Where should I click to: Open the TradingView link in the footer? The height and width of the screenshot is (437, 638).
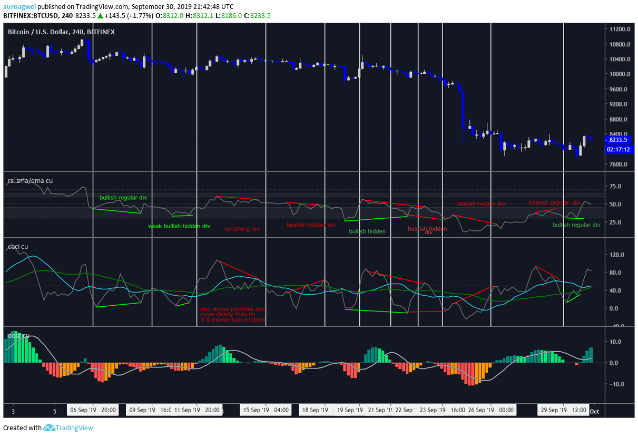click(x=74, y=428)
